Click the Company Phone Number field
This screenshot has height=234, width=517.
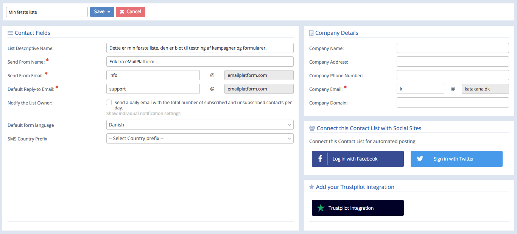tap(453, 75)
